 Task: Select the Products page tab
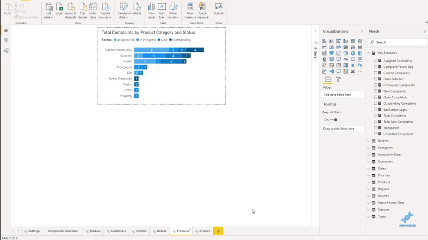(x=181, y=231)
